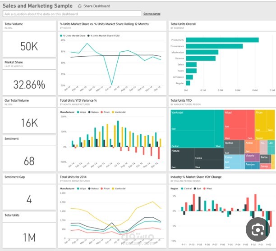The width and height of the screenshot is (276, 251).
Task: Click the West region legend dot
Action: click(x=204, y=188)
